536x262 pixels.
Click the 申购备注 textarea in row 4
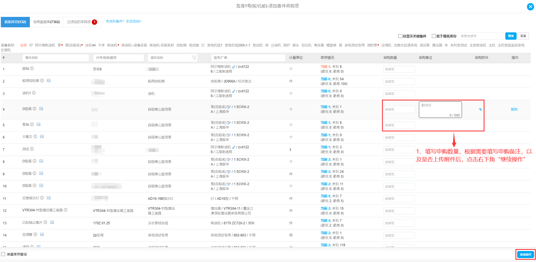coord(440,109)
